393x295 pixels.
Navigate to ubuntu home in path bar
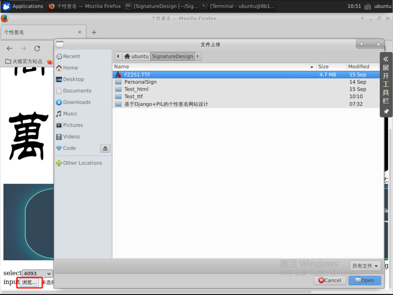(136, 56)
